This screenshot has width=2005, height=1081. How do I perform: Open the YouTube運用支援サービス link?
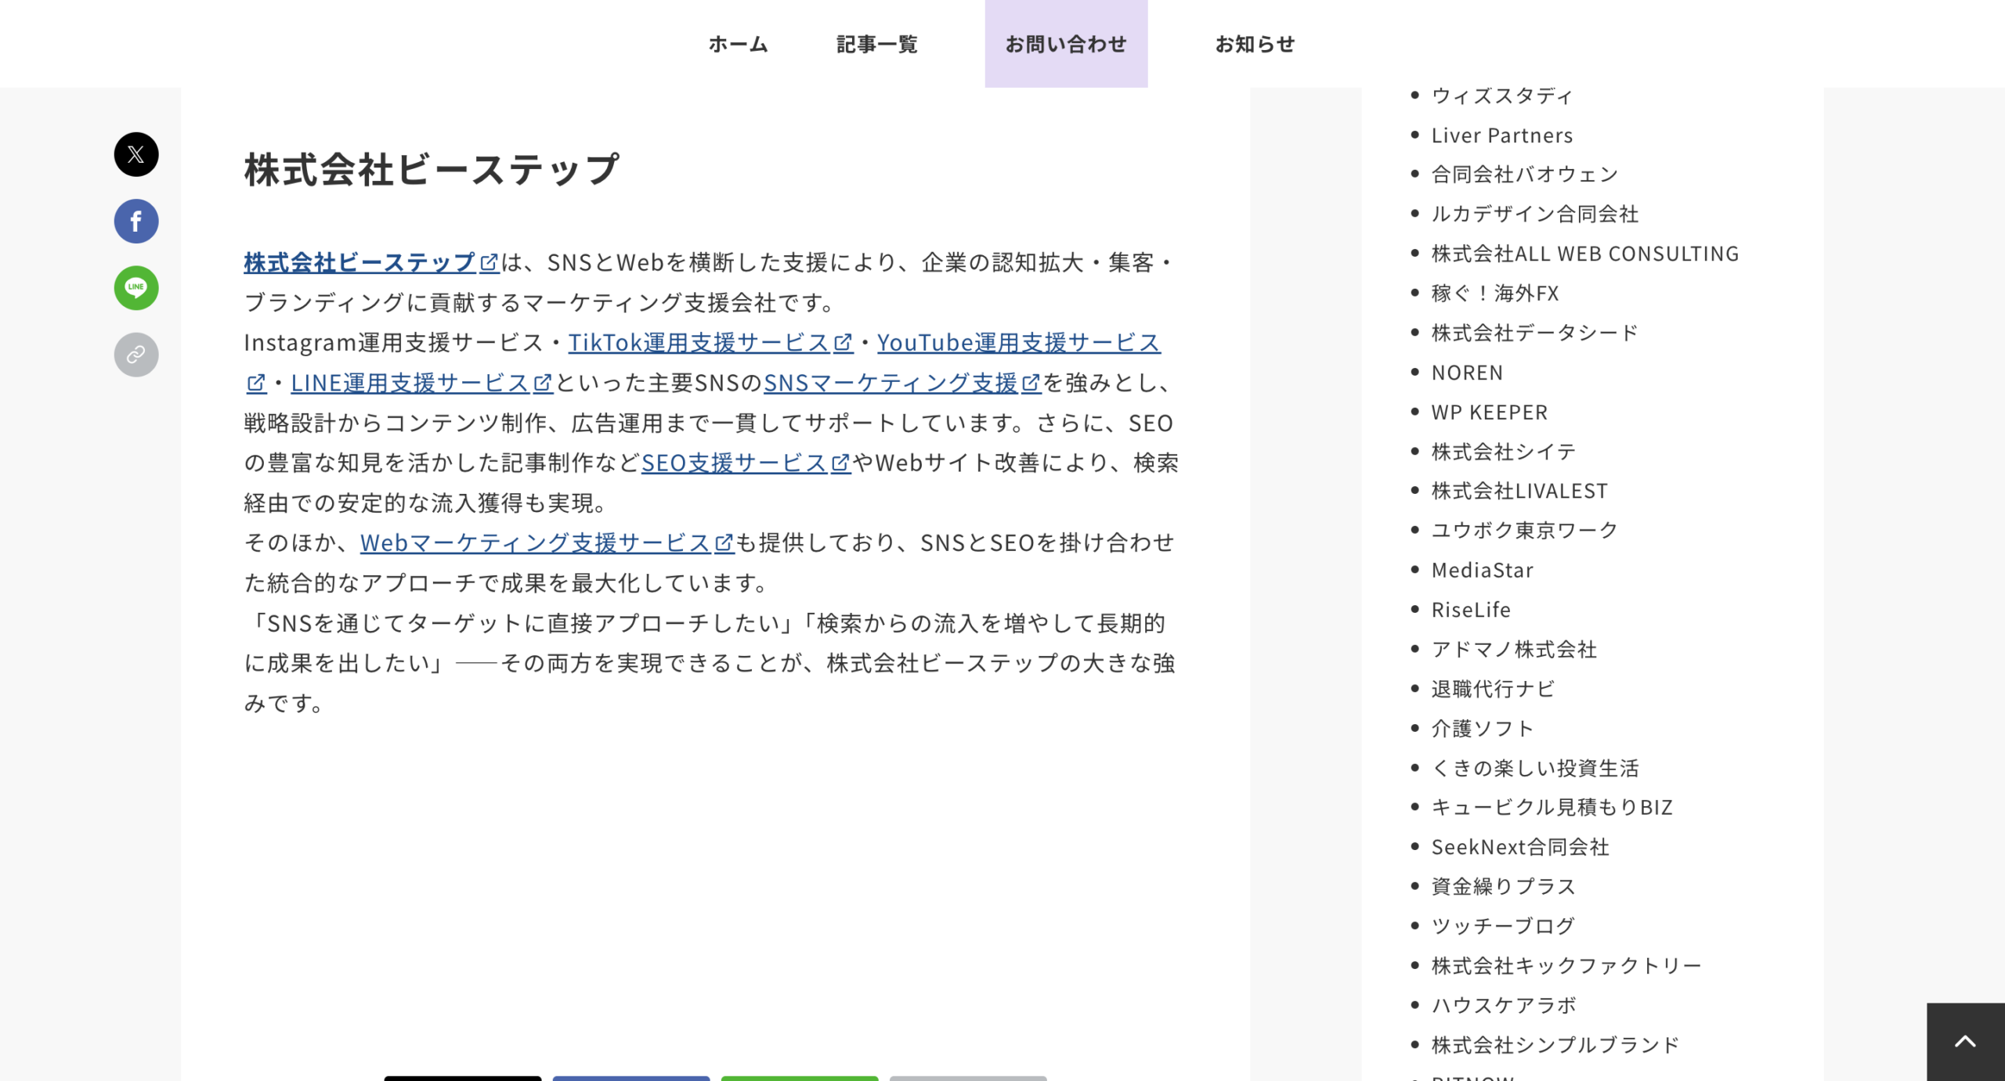(1018, 343)
